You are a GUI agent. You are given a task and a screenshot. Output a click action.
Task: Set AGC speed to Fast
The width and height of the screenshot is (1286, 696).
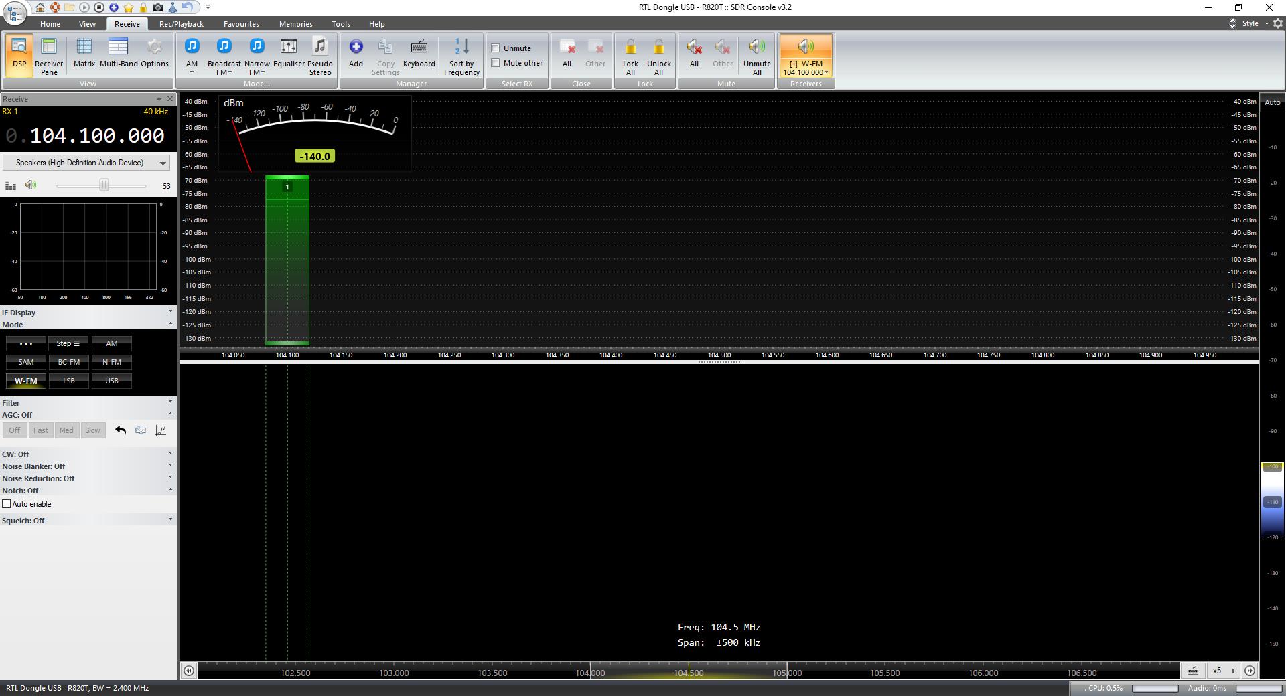click(40, 430)
